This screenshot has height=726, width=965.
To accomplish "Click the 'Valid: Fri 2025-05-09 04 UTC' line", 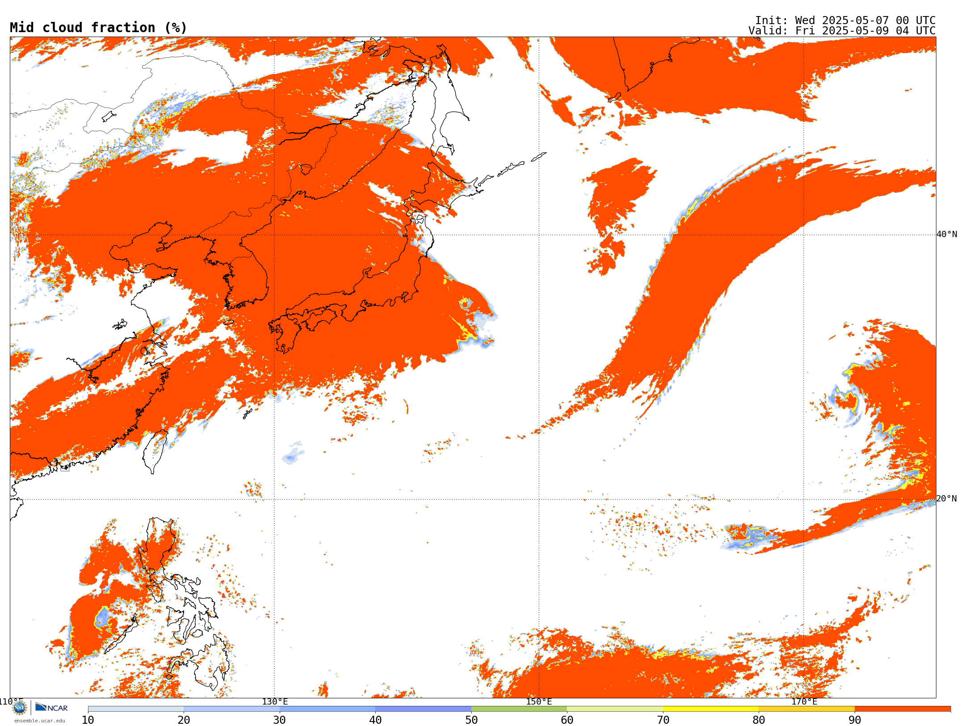I will pyautogui.click(x=842, y=31).
